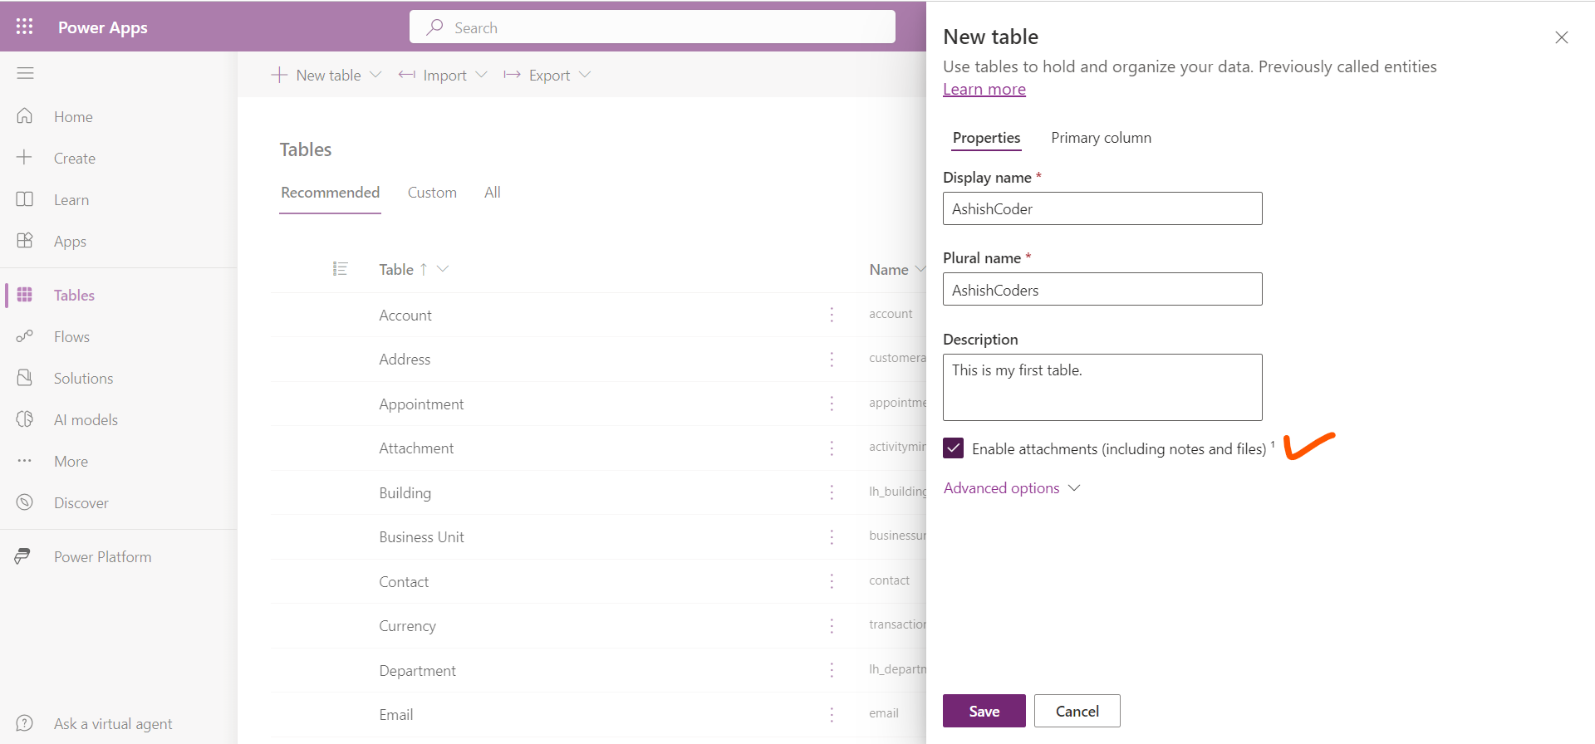
Task: Follow the Learn more link
Action: 984,90
